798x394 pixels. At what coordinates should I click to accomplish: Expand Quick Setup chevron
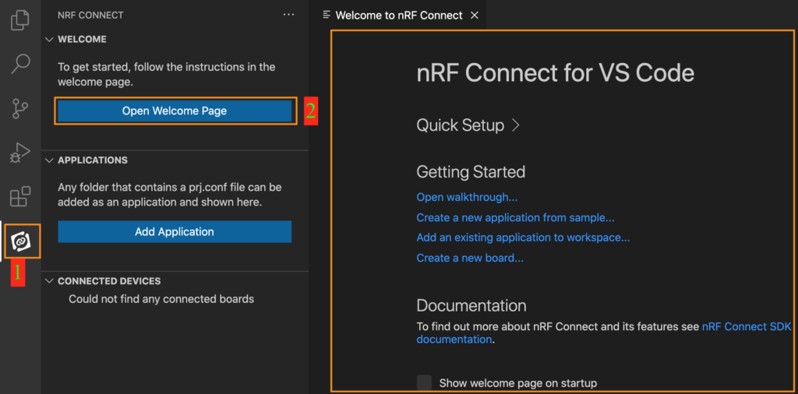(x=515, y=125)
